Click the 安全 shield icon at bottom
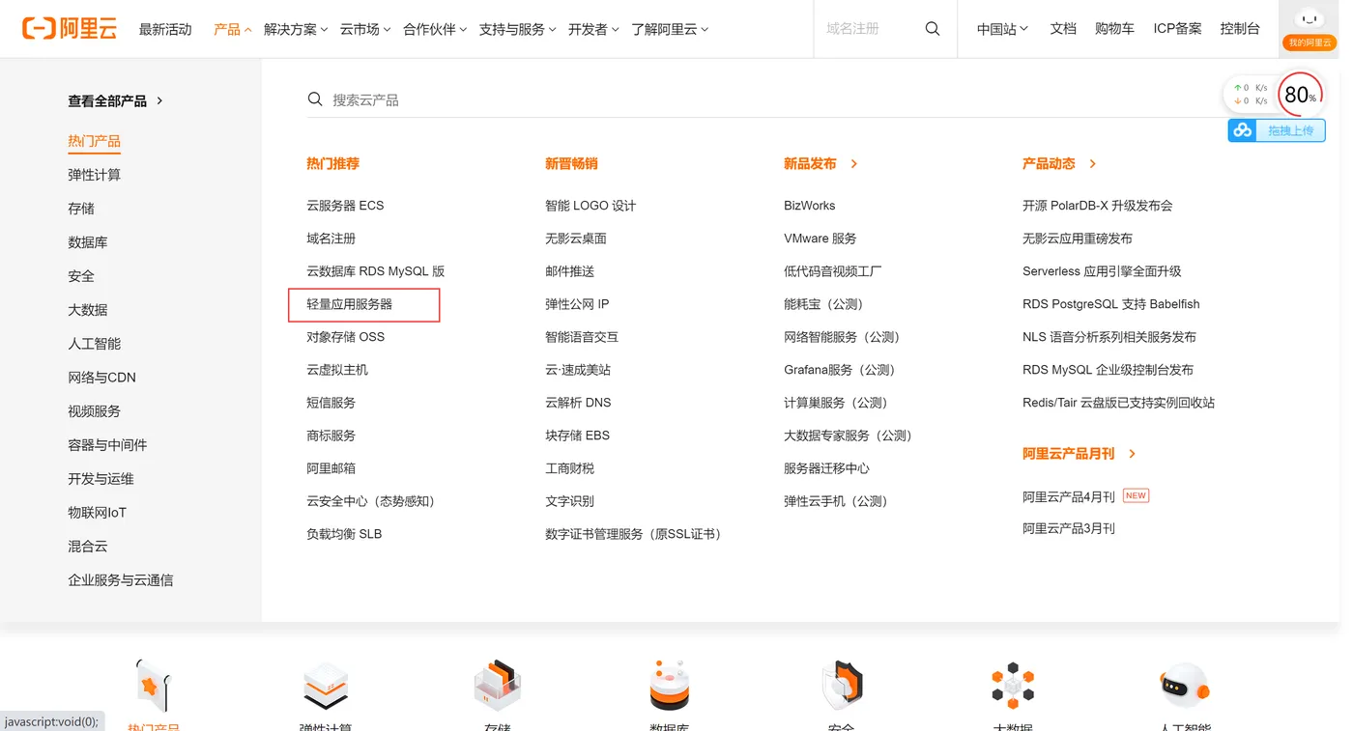Viewport: 1353px width, 731px height. coord(841,687)
